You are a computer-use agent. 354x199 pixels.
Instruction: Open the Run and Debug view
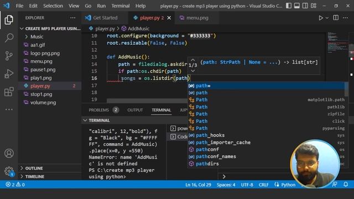9,74
